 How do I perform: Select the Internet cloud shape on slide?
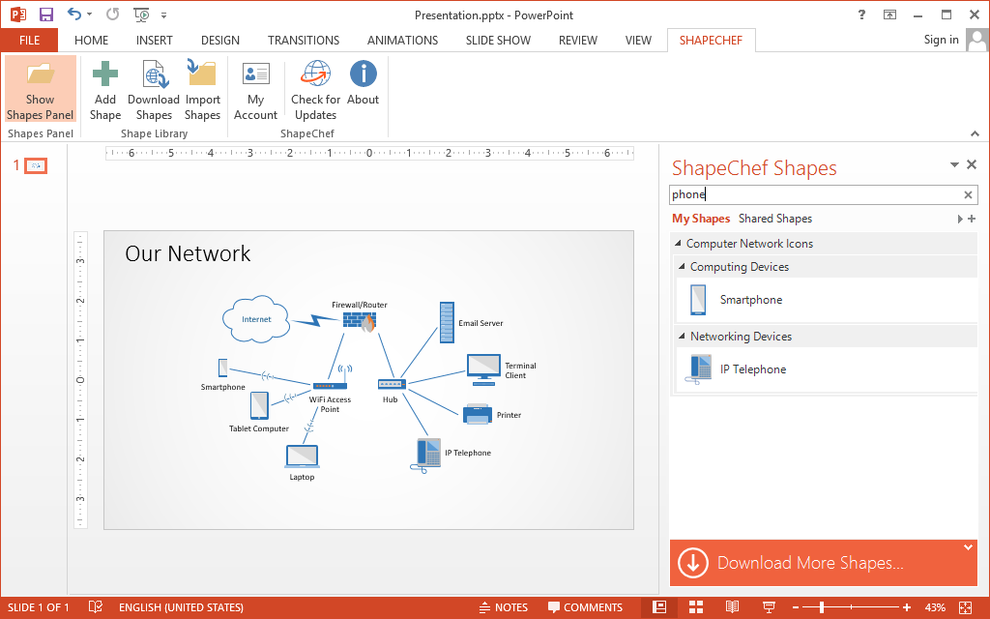tap(255, 319)
